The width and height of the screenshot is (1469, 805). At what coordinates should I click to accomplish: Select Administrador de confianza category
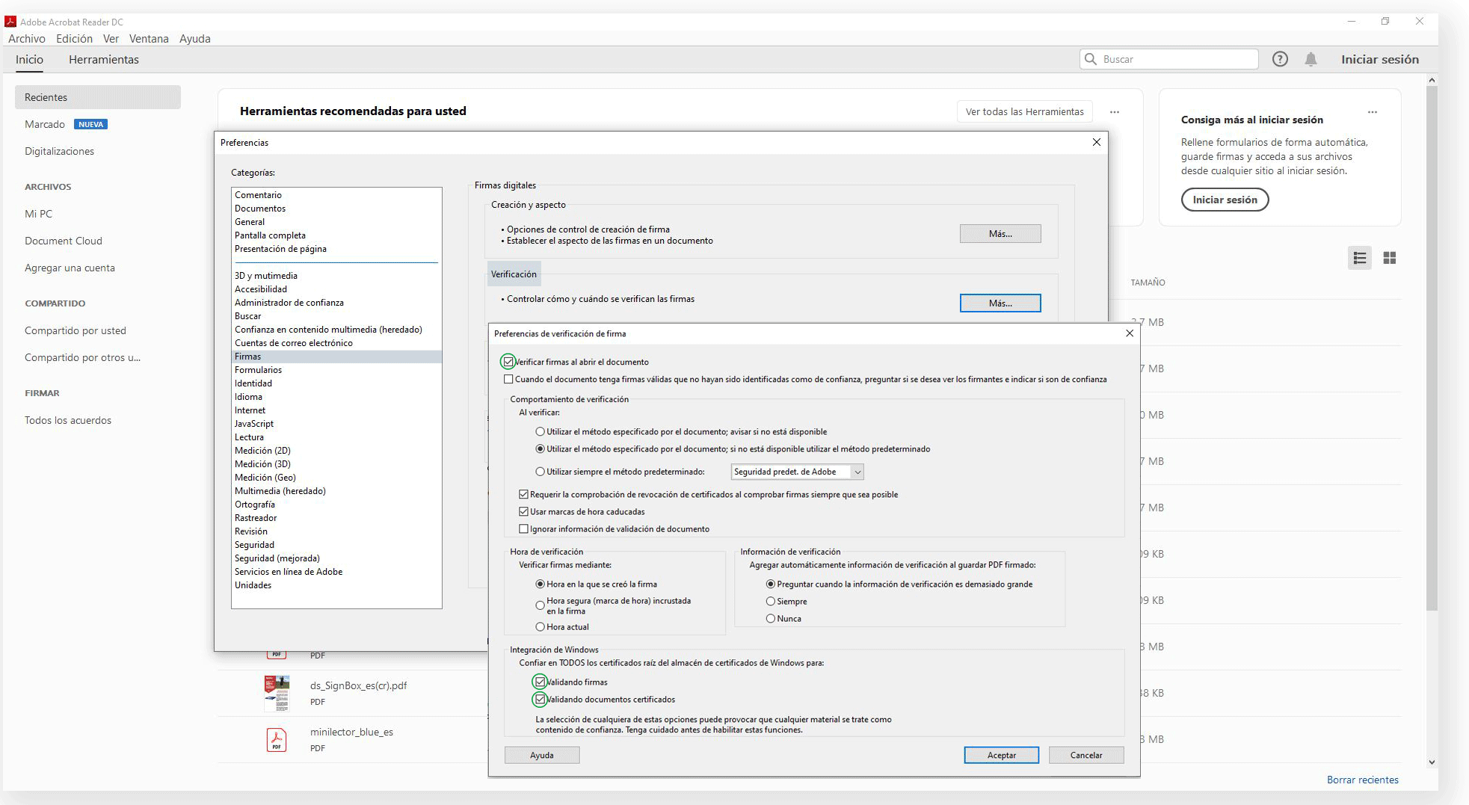pos(336,303)
